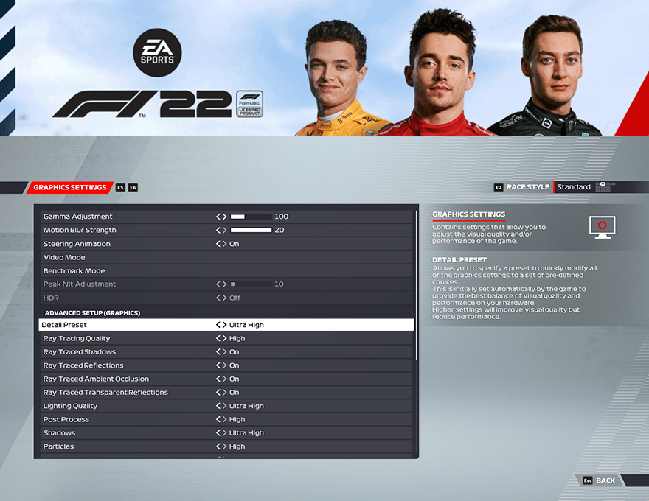Select the Post Process row label

(x=66, y=419)
